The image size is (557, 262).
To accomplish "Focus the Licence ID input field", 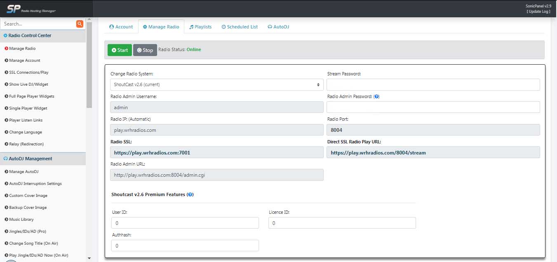I will pyautogui.click(x=342, y=223).
